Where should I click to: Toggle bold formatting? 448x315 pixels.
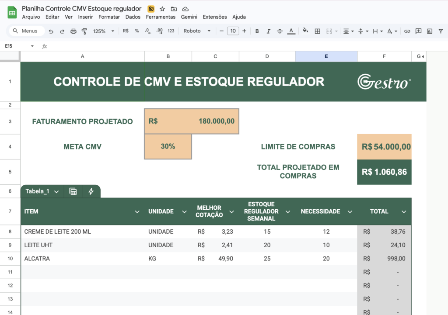(257, 31)
